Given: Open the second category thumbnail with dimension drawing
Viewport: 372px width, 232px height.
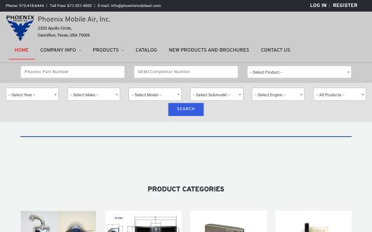Looking at the screenshot, I should 144,222.
